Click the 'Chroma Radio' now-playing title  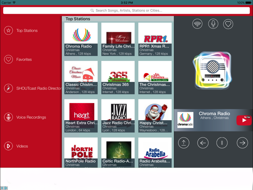[x=214, y=114]
